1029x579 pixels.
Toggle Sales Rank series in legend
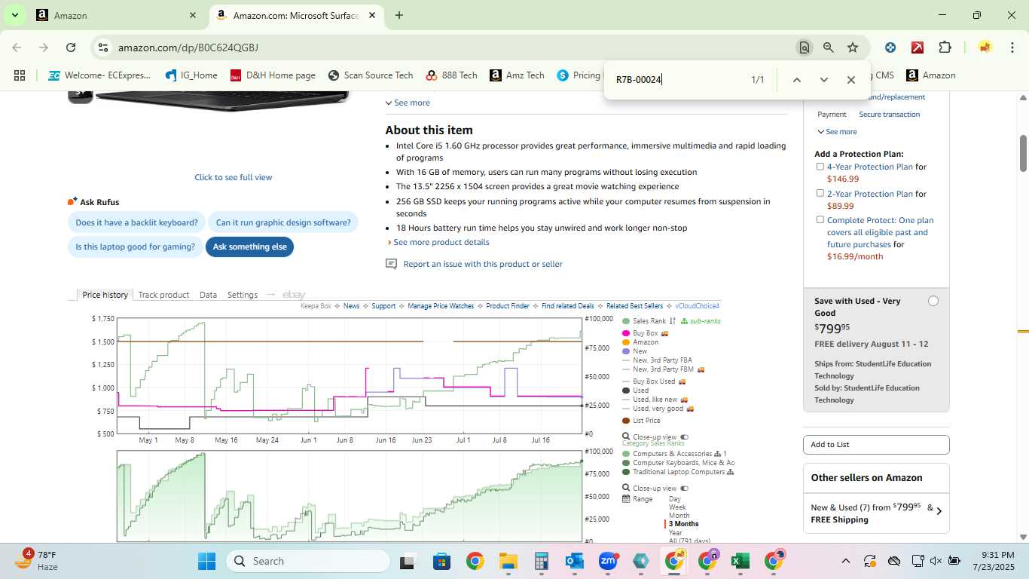pos(644,321)
